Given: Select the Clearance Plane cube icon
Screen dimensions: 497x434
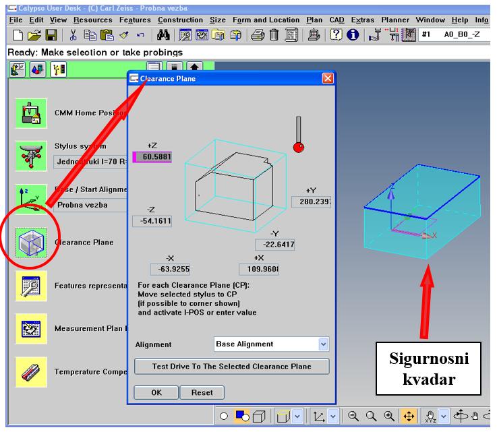Looking at the screenshot, I should tap(31, 243).
